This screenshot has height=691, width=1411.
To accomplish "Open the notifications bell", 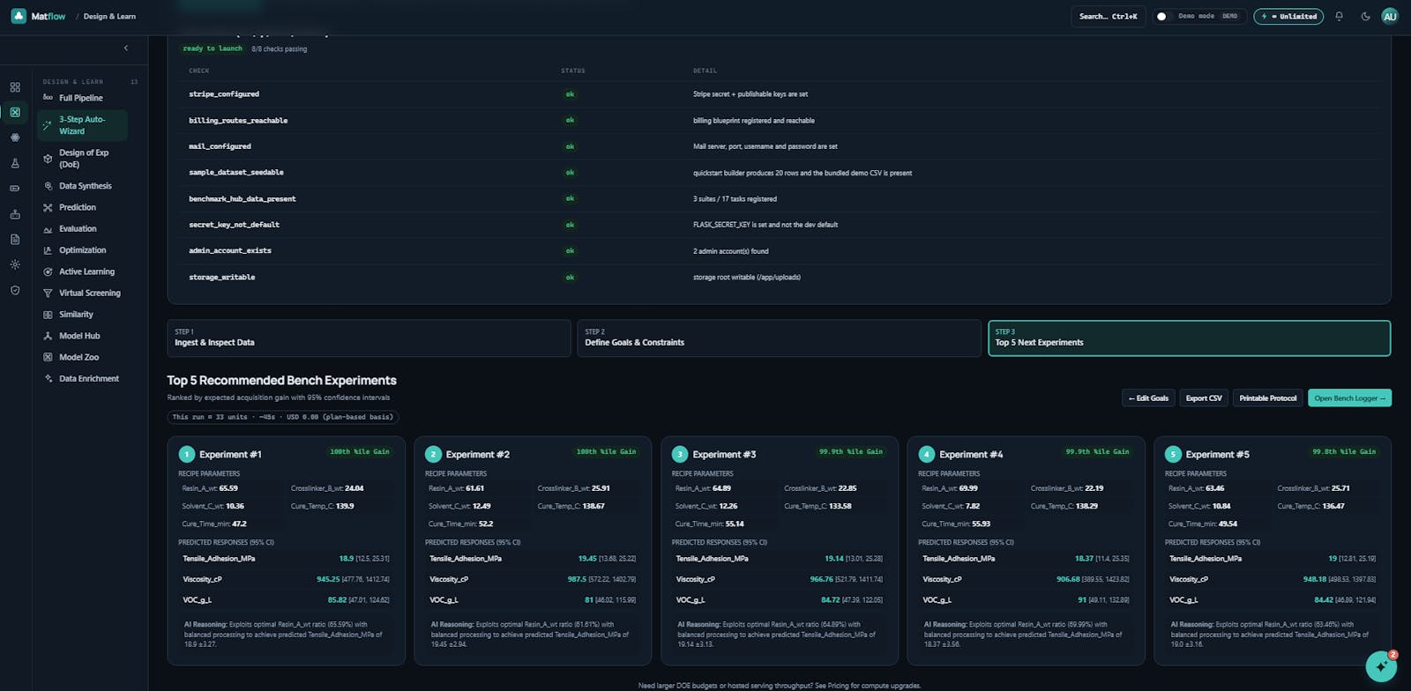I will pos(1339,16).
